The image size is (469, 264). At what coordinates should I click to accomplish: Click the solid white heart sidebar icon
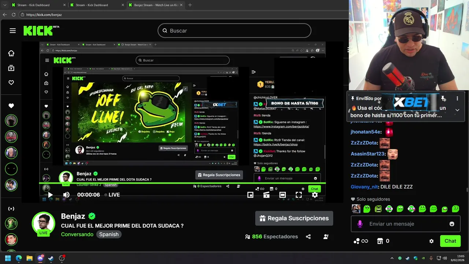click(11, 106)
